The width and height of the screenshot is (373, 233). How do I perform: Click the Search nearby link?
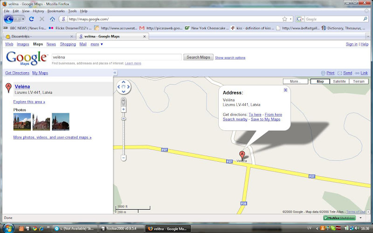pos(235,119)
